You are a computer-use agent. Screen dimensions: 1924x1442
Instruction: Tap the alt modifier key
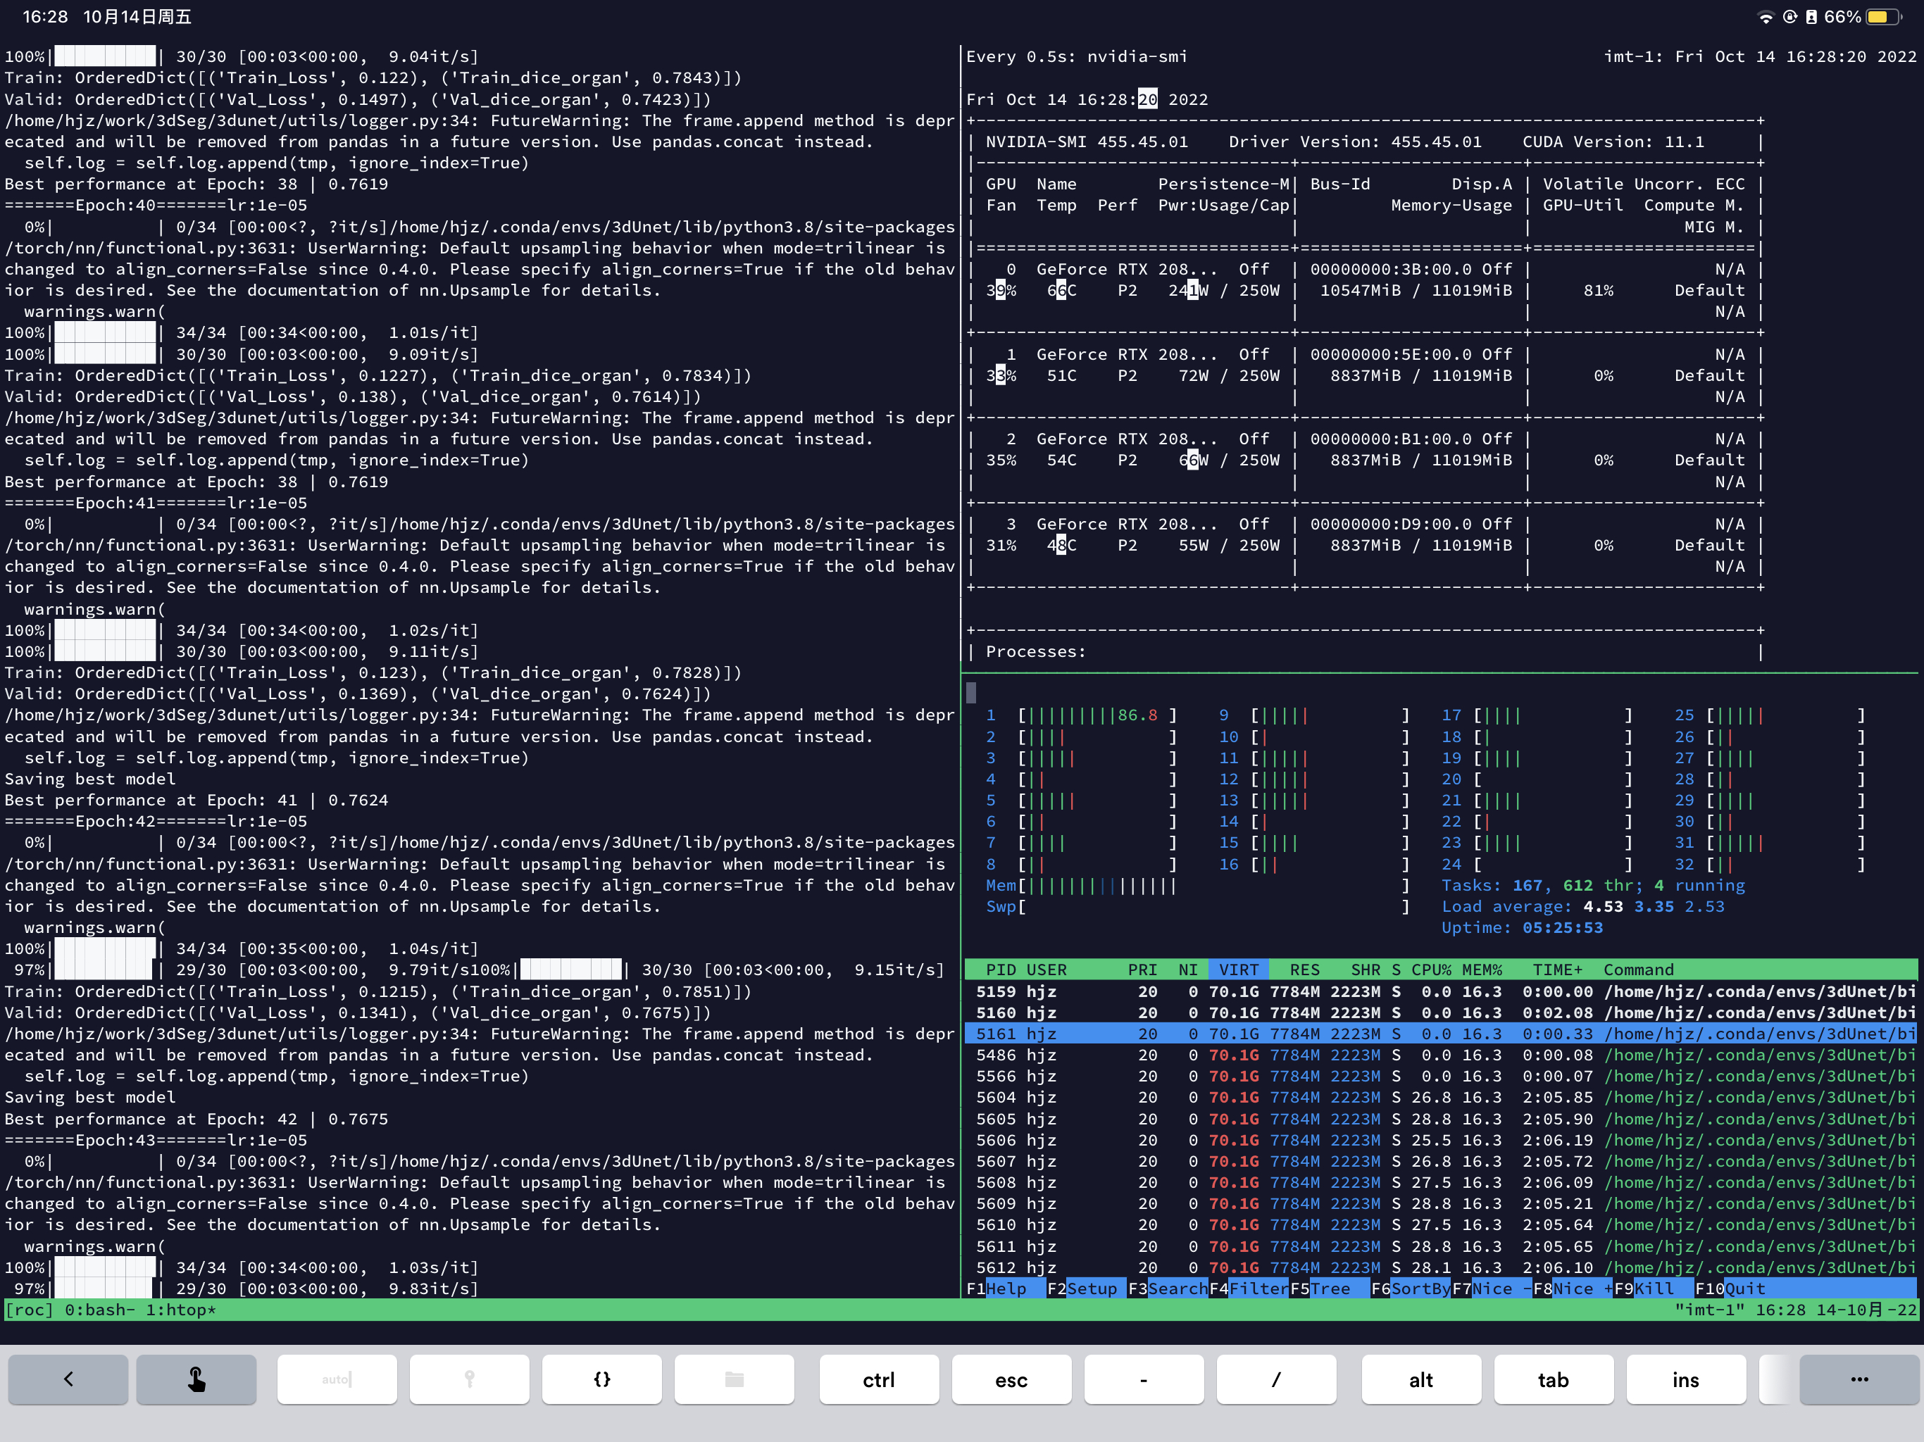1421,1379
